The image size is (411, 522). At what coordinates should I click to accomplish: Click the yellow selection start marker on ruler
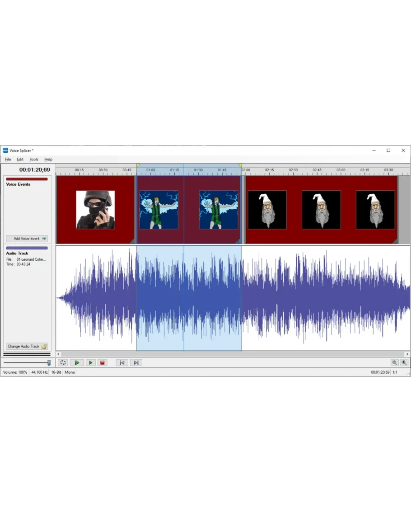(138, 165)
